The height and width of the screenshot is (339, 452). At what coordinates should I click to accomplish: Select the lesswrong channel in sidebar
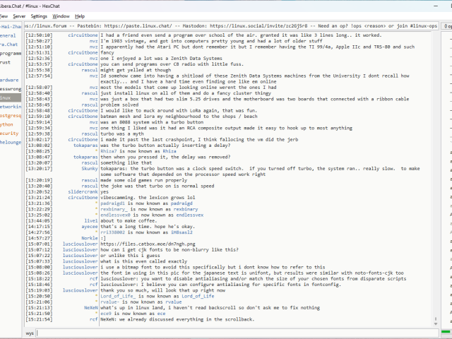[10, 89]
